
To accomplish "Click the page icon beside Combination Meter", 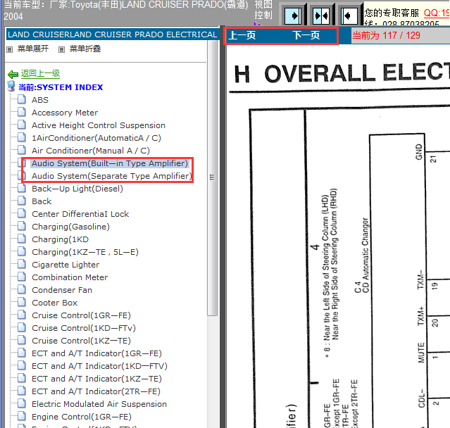I will click(x=22, y=277).
